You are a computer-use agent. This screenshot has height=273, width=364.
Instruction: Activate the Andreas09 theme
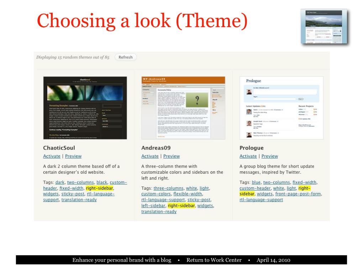tap(150, 156)
